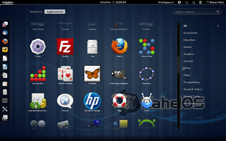This screenshot has height=141, width=226.
Task: Open Pidgin from the dash
Action: pyautogui.click(x=5, y=24)
